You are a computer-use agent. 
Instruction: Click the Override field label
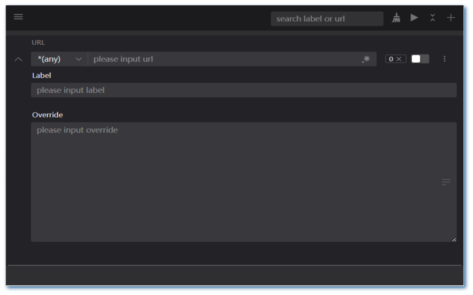[47, 115]
